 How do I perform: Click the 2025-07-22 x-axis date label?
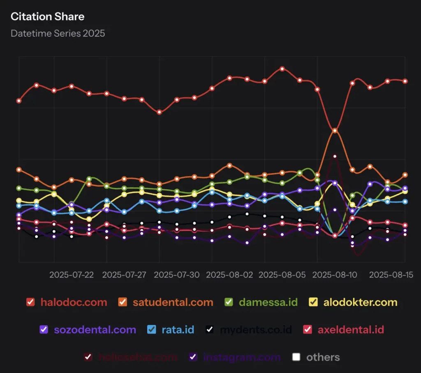[72, 275]
